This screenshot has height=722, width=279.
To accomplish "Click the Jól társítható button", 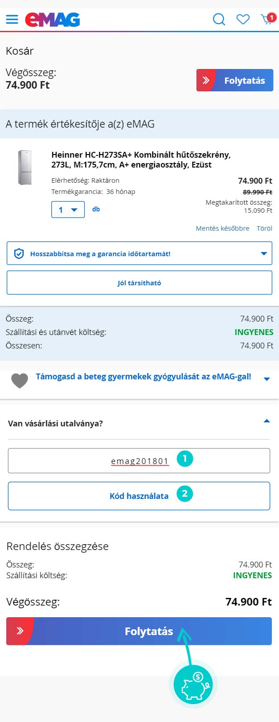I will click(139, 283).
